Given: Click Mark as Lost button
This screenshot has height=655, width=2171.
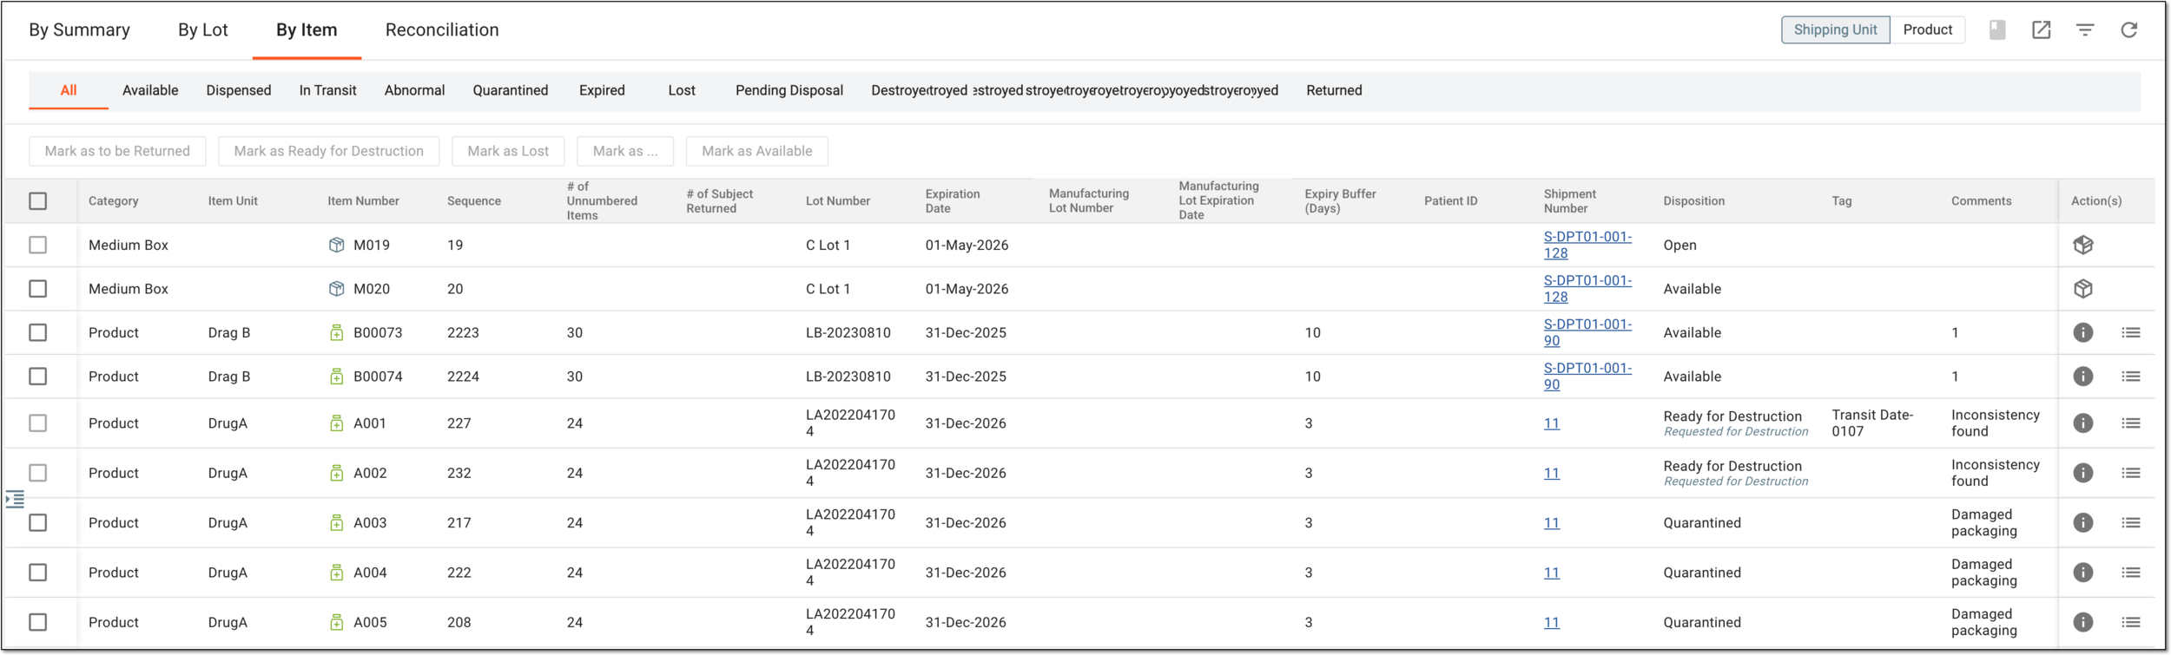Looking at the screenshot, I should click(x=508, y=151).
